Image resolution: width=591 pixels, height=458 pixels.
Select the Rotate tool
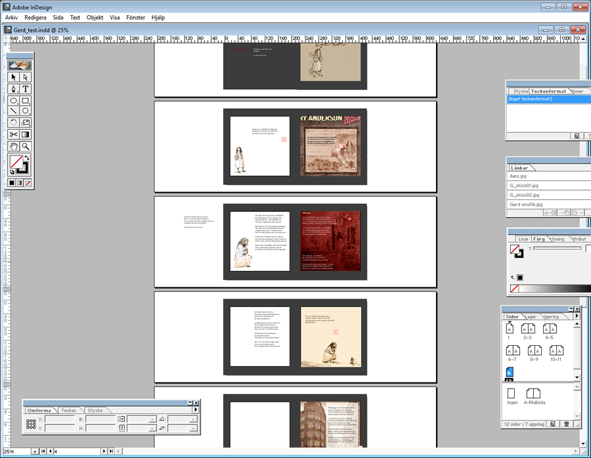[x=14, y=123]
